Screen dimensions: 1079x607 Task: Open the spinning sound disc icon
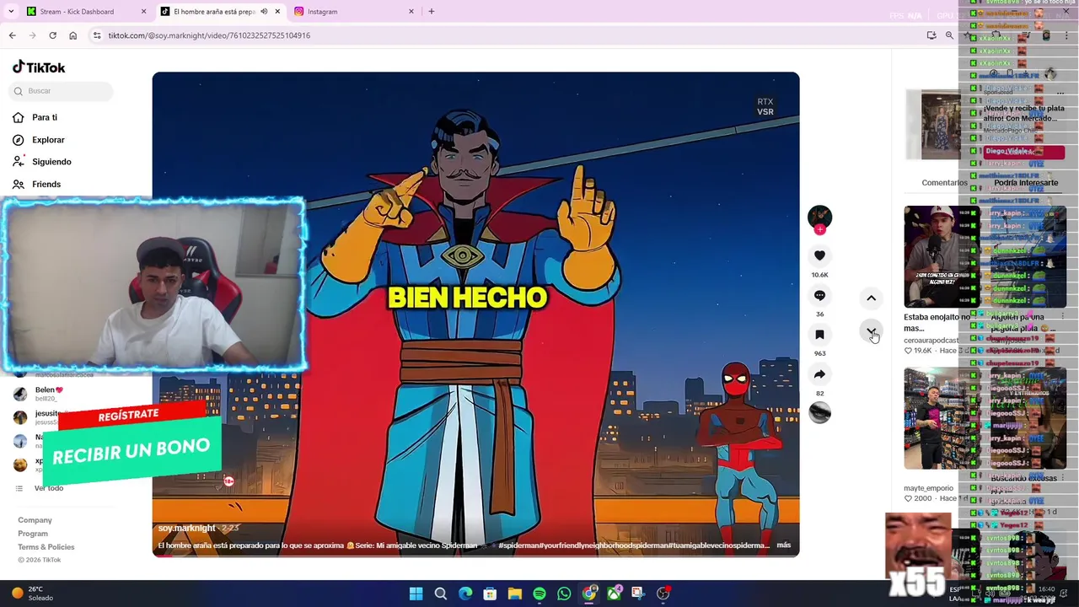tap(819, 412)
